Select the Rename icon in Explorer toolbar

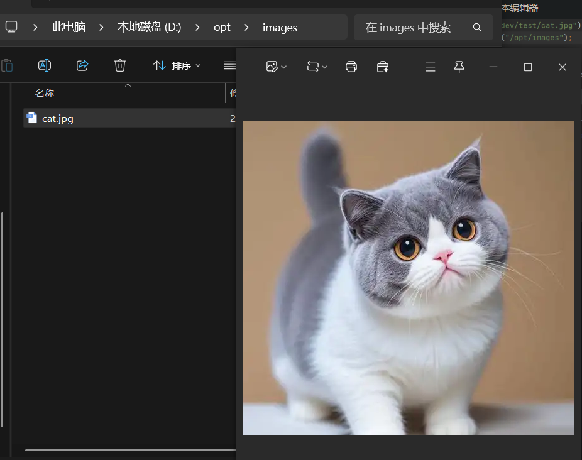(x=44, y=65)
